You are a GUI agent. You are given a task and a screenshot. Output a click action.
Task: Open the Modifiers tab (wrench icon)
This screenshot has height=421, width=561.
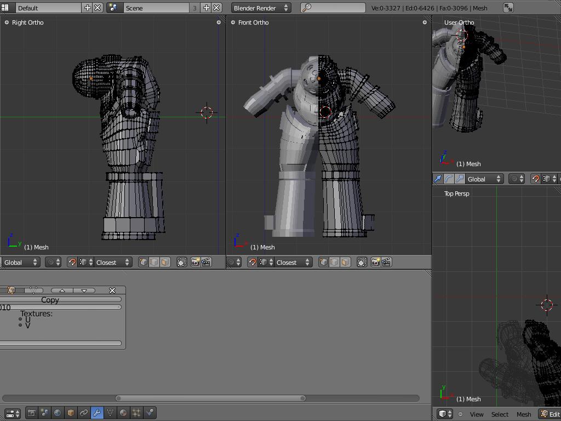96,413
